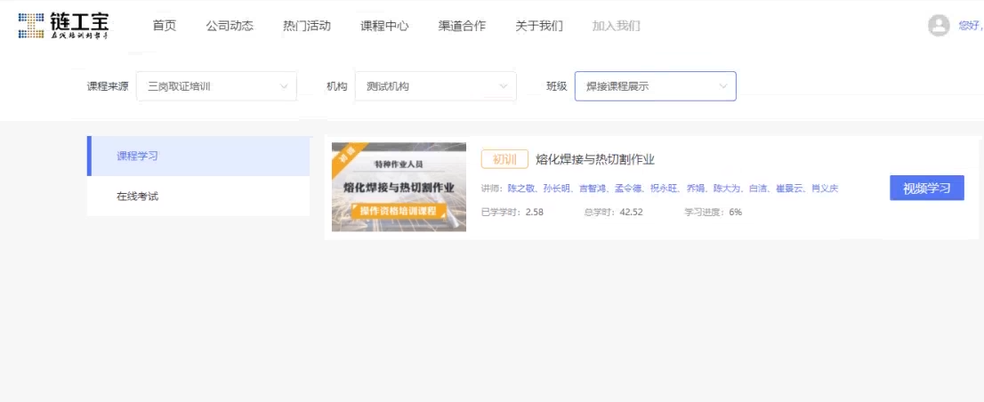Click the 初训 course tag
984x402 pixels.
coord(504,159)
